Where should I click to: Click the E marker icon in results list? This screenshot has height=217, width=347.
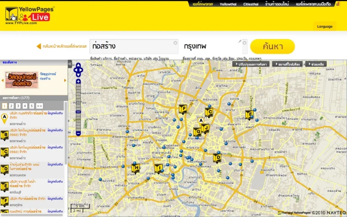[5, 187]
